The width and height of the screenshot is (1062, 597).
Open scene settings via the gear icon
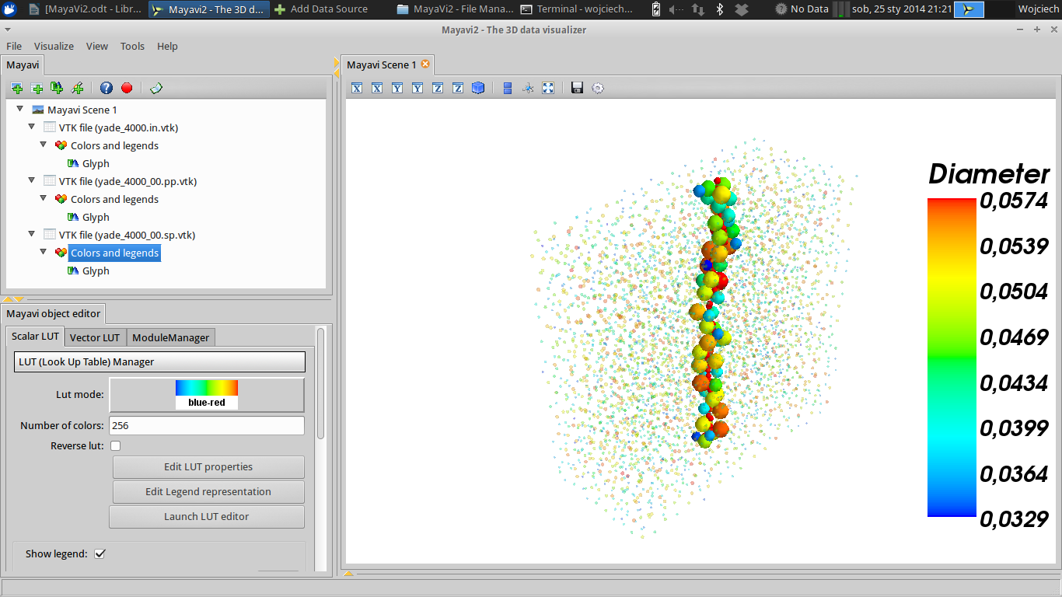597,88
